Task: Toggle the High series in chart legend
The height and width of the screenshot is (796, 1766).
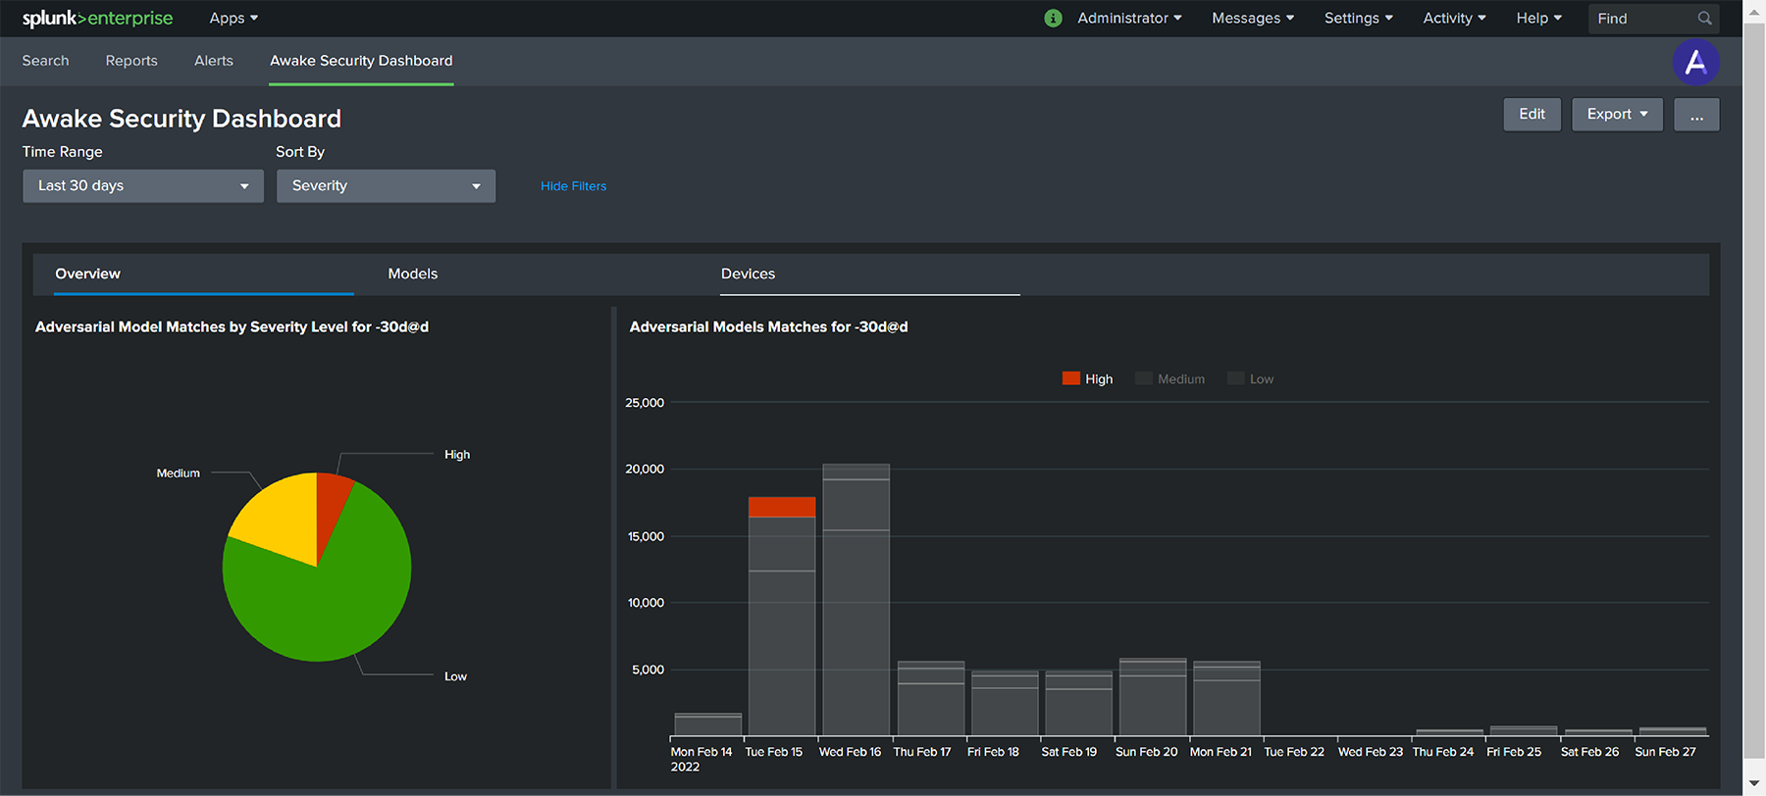Action: [1088, 379]
